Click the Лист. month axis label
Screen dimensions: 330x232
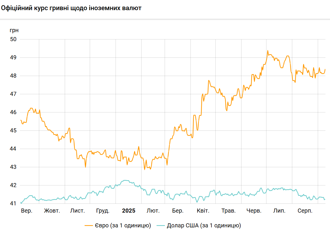tap(78, 211)
